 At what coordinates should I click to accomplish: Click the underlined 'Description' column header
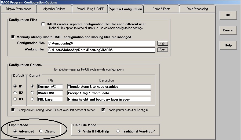tap(106, 80)
